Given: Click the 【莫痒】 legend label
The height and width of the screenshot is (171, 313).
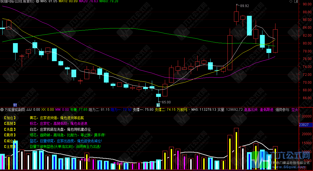Looking at the screenshot, I should (x=10, y=135).
